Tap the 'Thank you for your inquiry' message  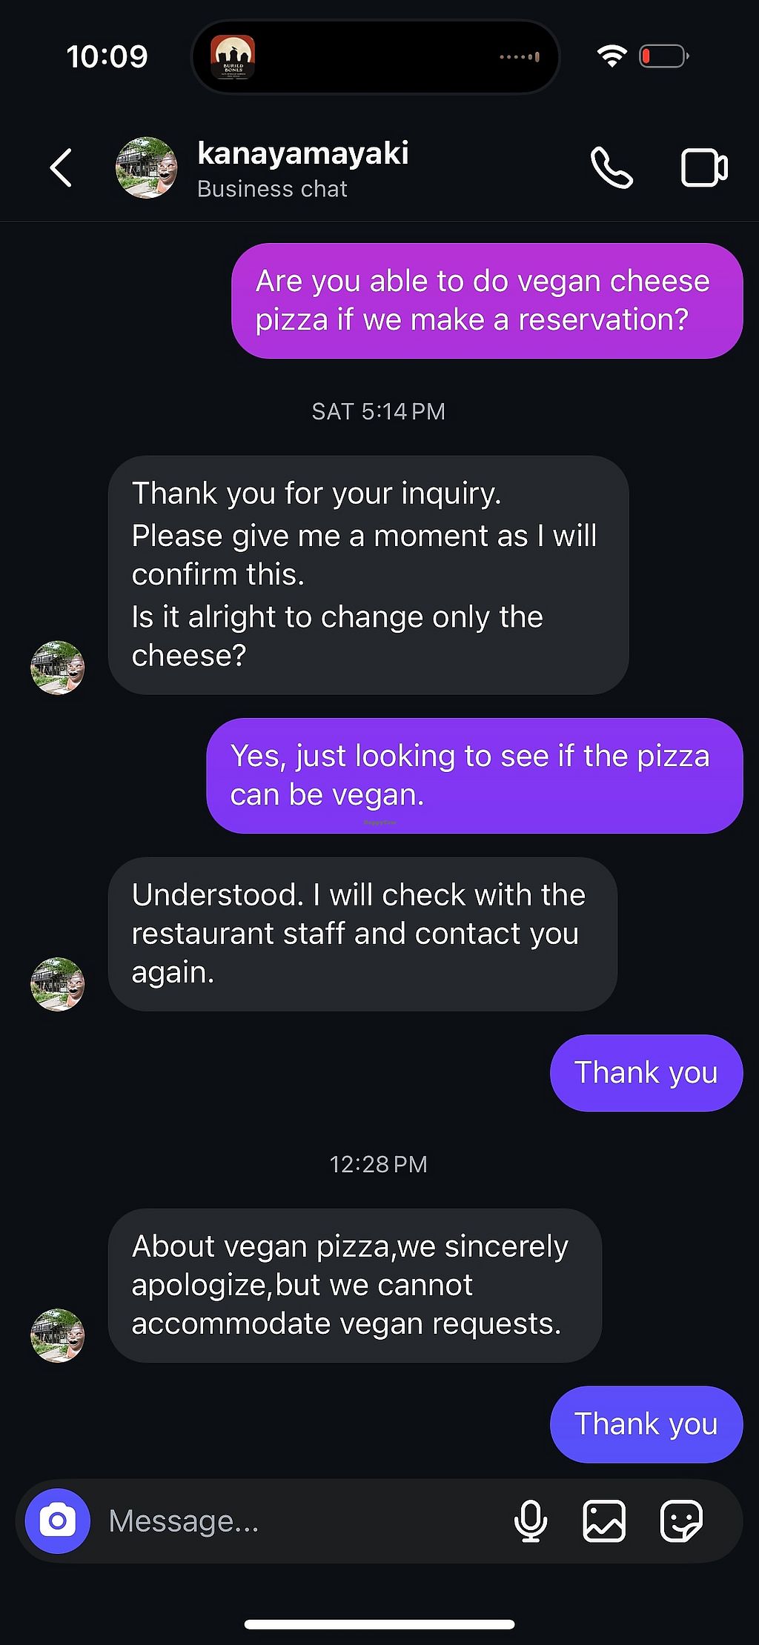[368, 575]
